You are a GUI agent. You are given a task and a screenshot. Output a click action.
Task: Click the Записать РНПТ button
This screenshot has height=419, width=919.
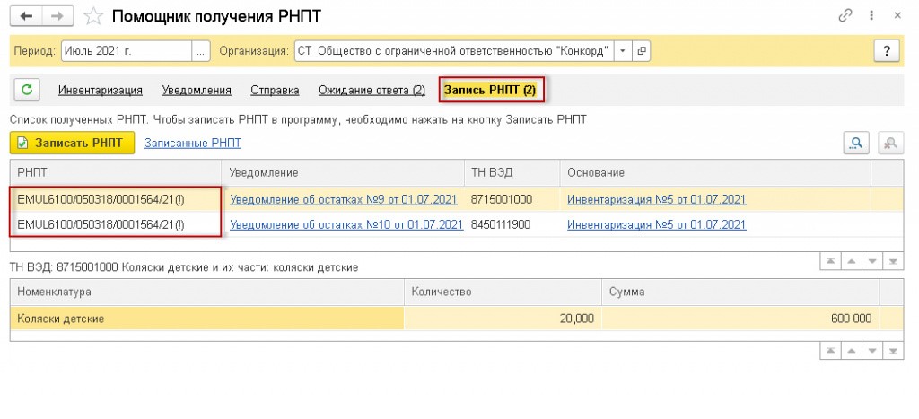point(72,143)
